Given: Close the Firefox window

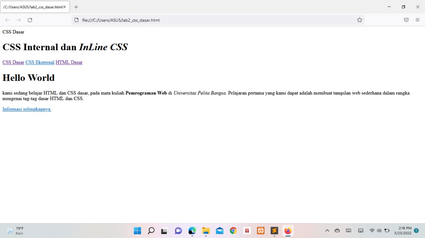Looking at the screenshot, I should tap(418, 7).
